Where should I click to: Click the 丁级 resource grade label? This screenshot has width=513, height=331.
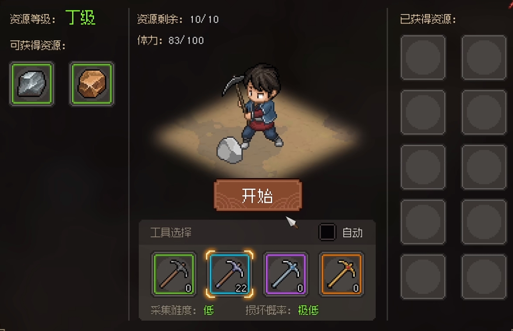click(81, 18)
